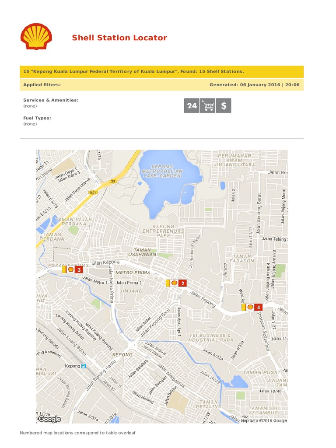Click Perumahan Awam Jinjang Utara label
The height and width of the screenshot is (448, 336).
pos(234,160)
